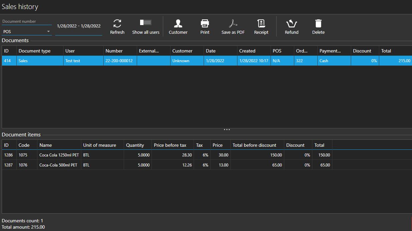Toggle the Show all users switch

146,22
